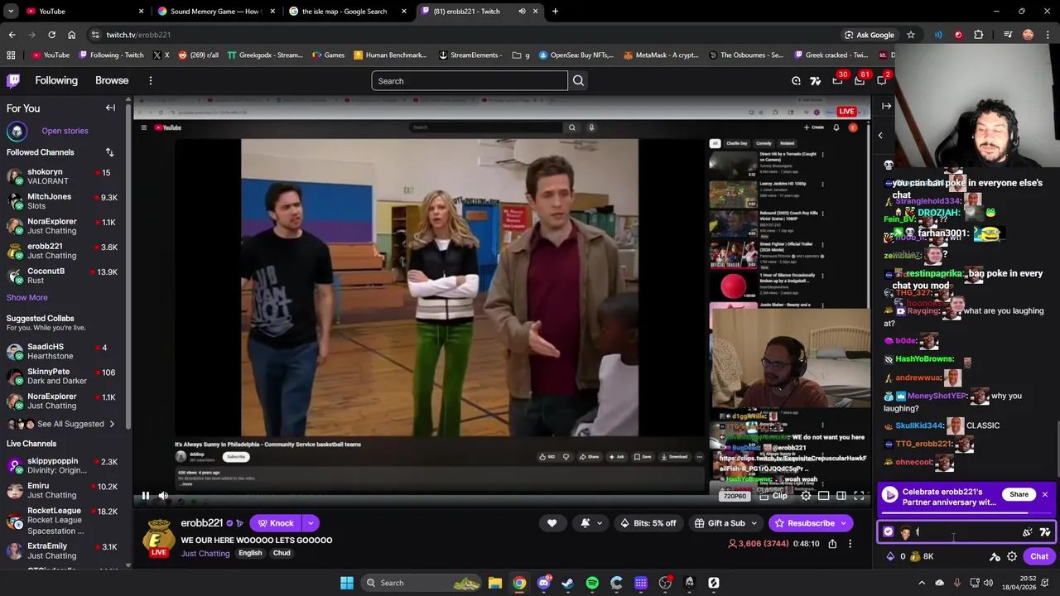The width and height of the screenshot is (1060, 596).
Task: Mute the erobb221 Twitch tab audio
Action: (522, 12)
